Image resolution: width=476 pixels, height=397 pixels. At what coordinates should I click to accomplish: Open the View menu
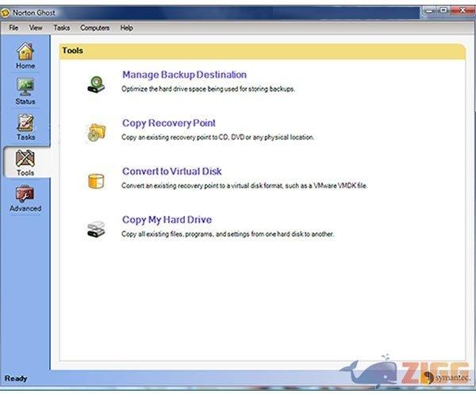click(x=36, y=28)
